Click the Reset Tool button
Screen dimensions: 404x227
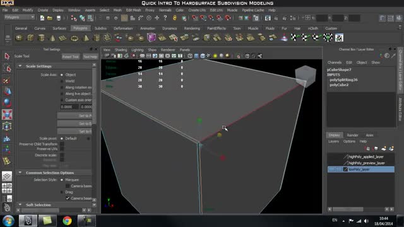71,57
